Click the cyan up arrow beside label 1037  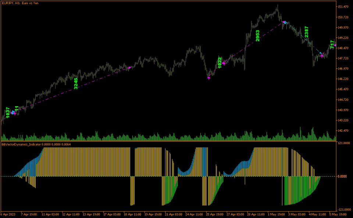pos(13,112)
